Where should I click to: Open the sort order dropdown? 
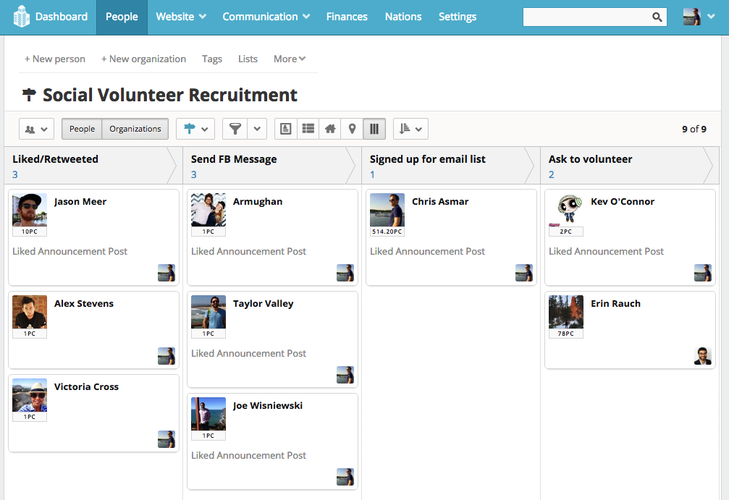point(410,129)
